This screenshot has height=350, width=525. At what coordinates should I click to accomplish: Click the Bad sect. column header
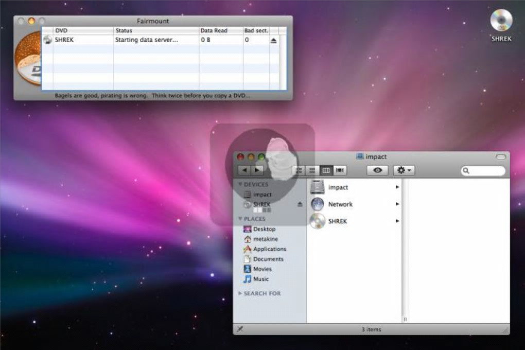coord(256,30)
